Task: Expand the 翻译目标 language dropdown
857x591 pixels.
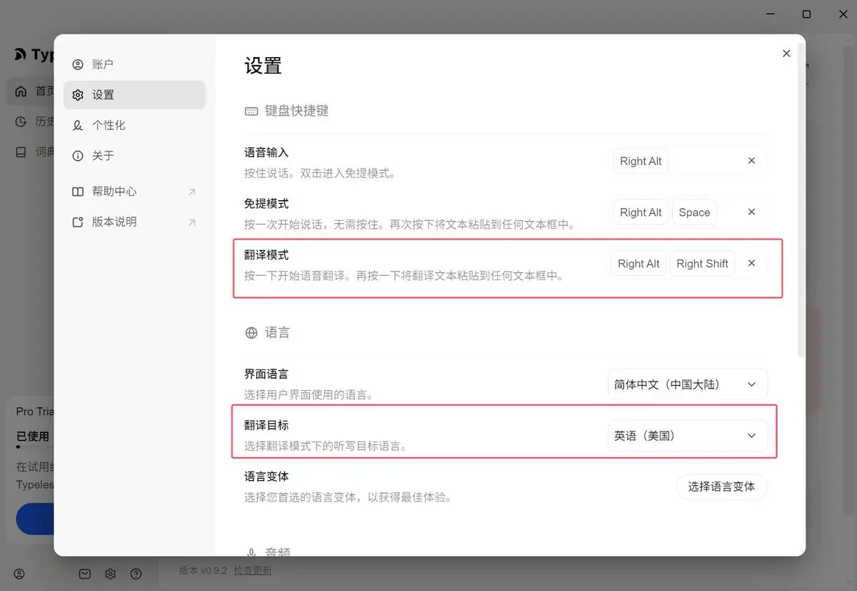Action: [687, 435]
